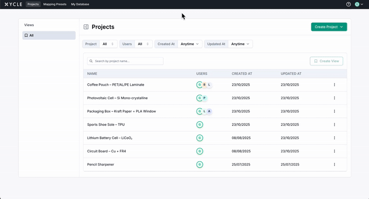Open the help question mark icon
This screenshot has width=369, height=199.
coord(348,4)
